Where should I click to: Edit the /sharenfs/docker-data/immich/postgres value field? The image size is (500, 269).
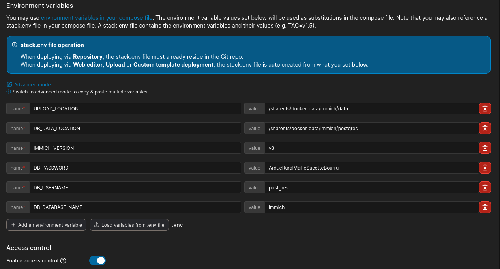pos(371,128)
